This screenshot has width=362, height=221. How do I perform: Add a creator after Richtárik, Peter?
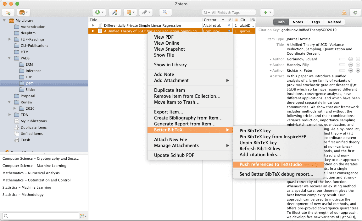tap(358, 70)
